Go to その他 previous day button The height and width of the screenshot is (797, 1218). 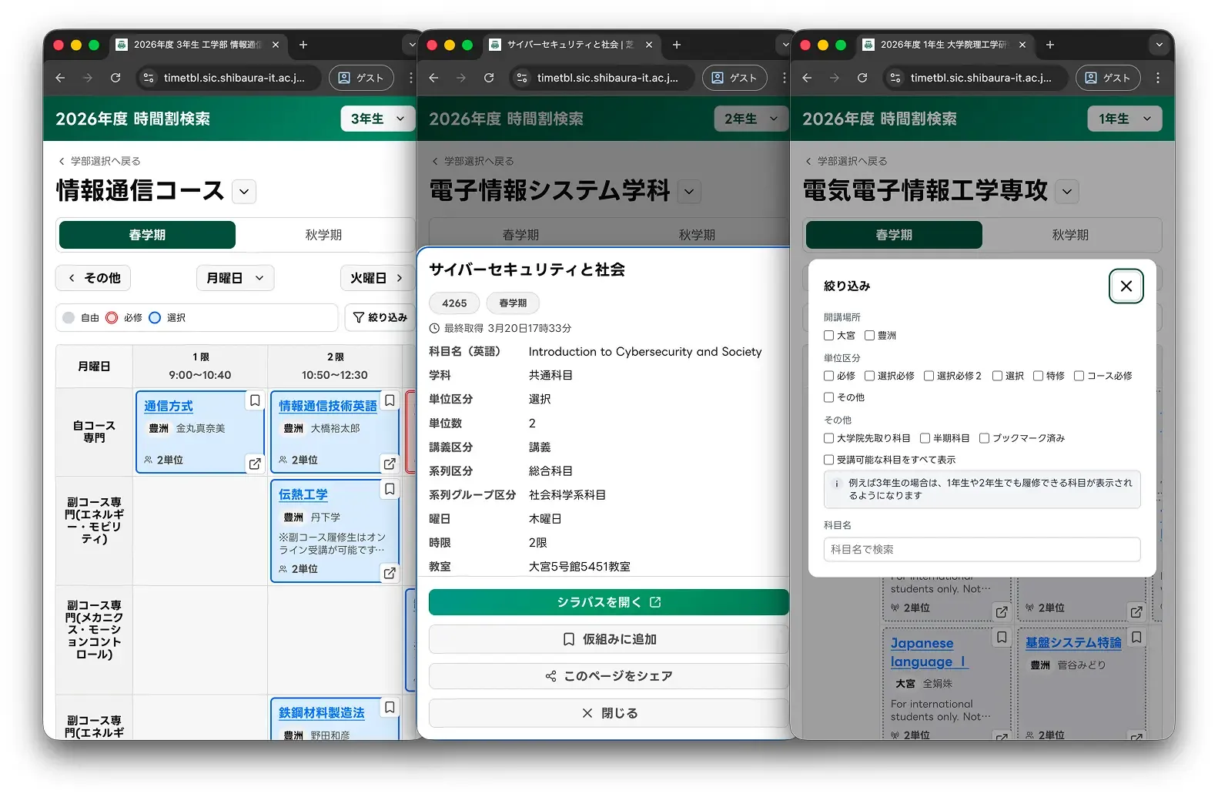pyautogui.click(x=93, y=278)
